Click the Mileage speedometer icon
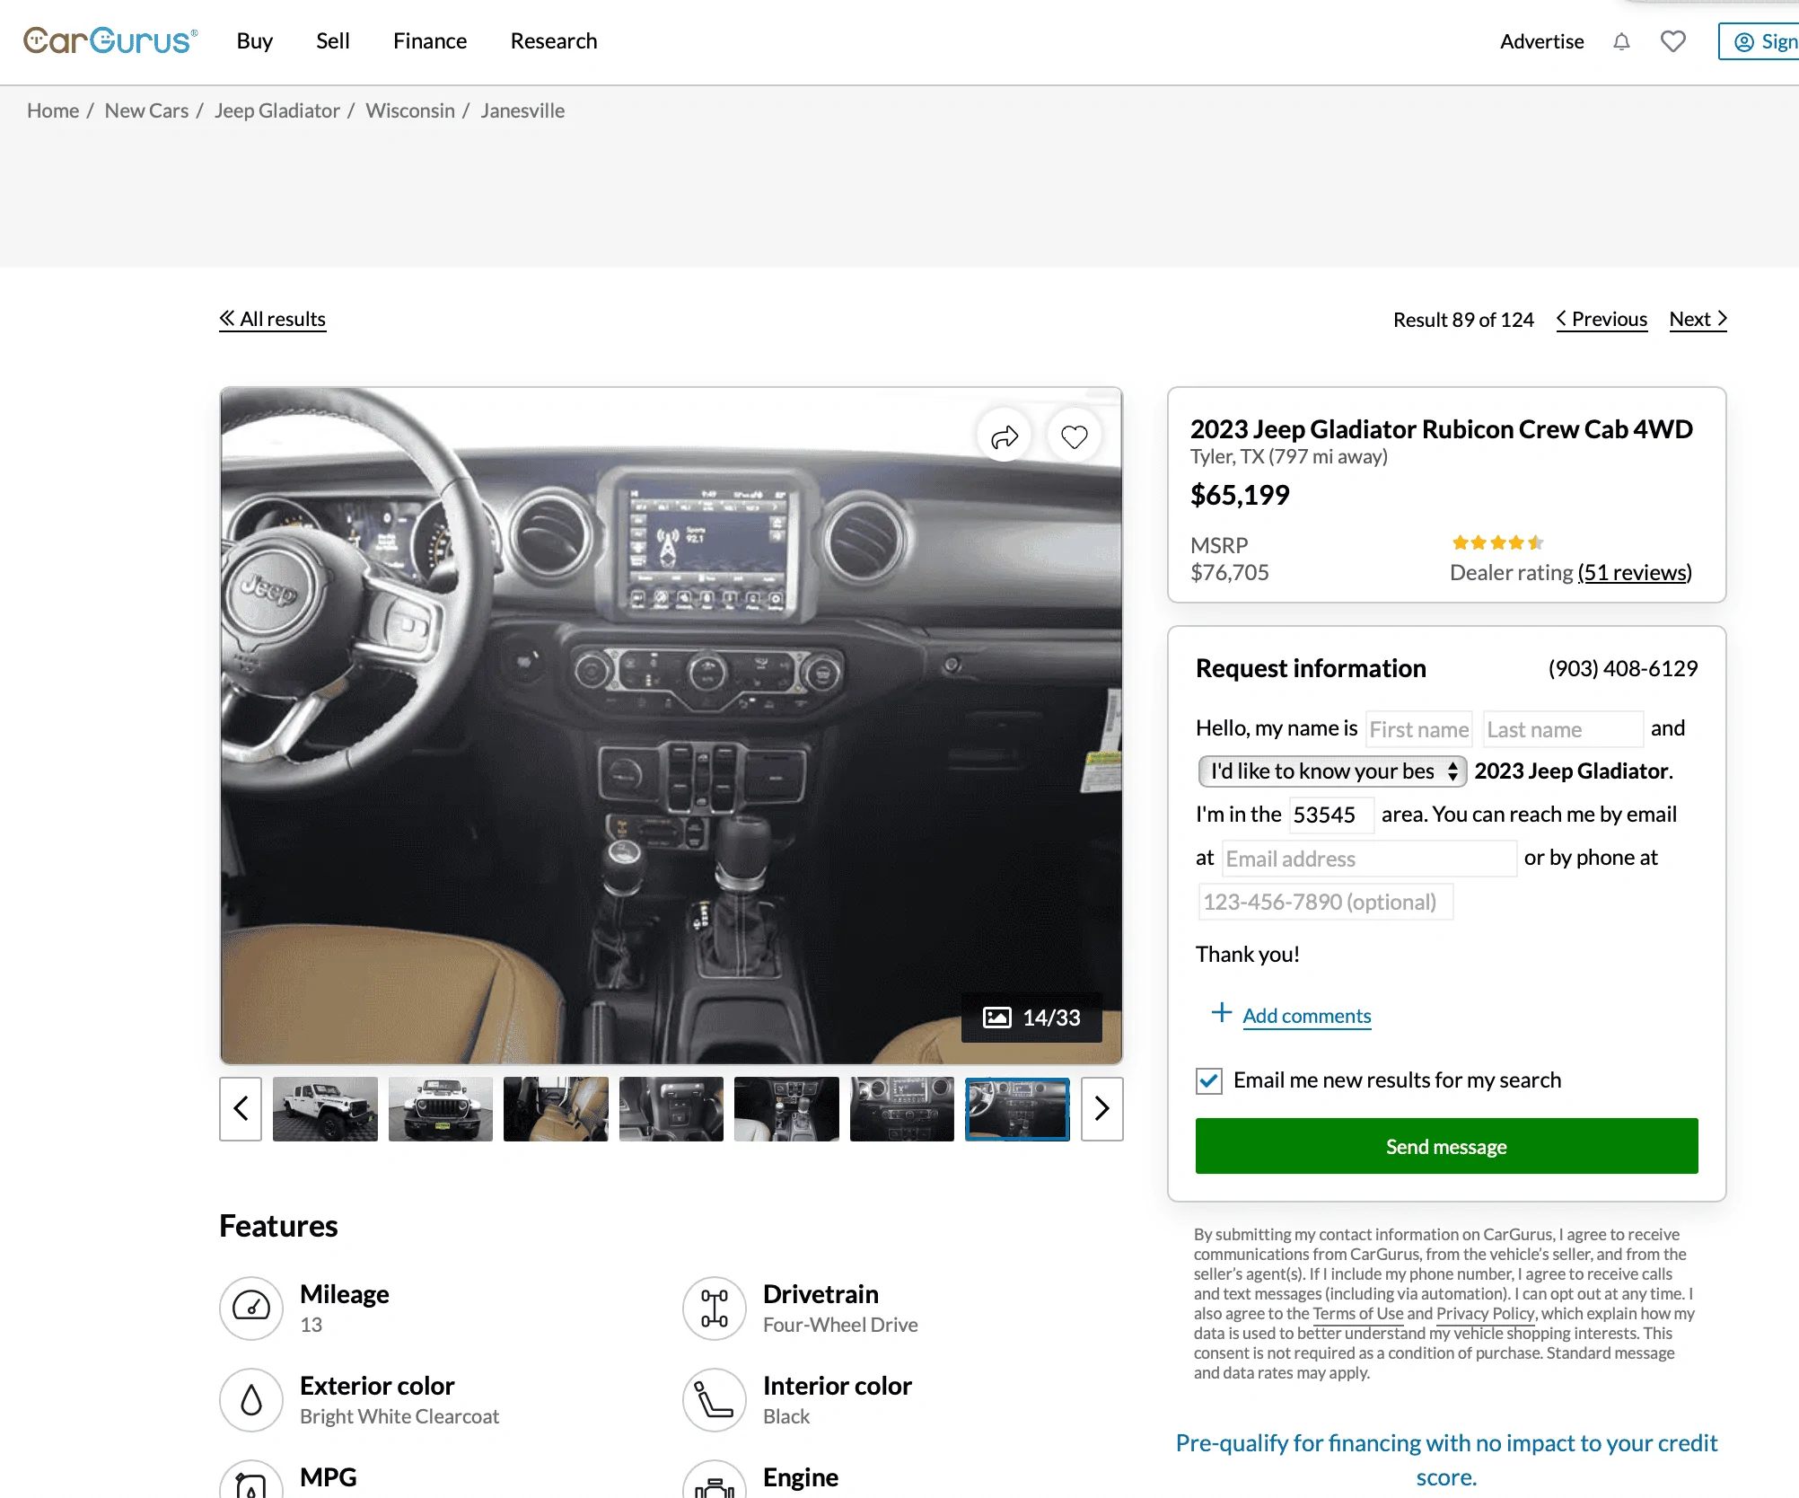1799x1498 pixels. [251, 1308]
